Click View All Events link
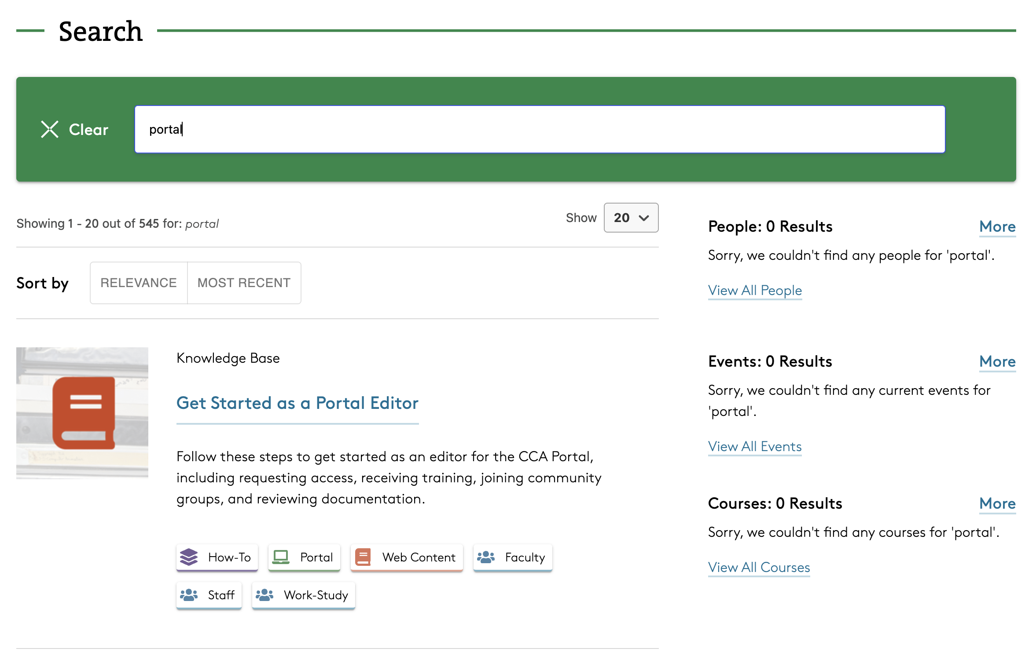This screenshot has height=663, width=1036. tap(754, 446)
